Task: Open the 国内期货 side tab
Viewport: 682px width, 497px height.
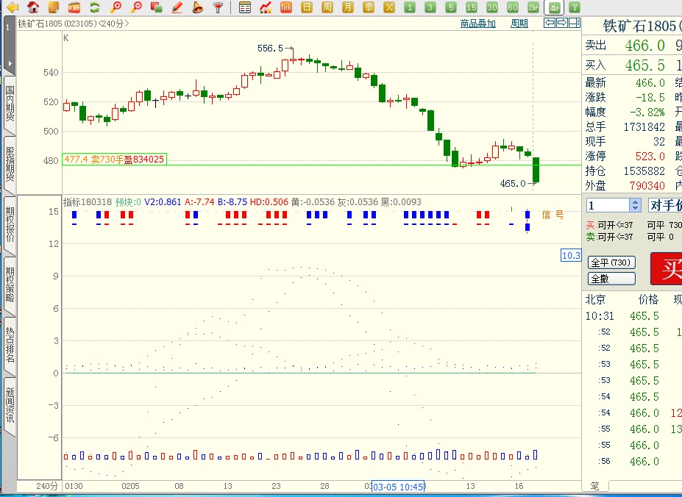Action: coord(10,104)
